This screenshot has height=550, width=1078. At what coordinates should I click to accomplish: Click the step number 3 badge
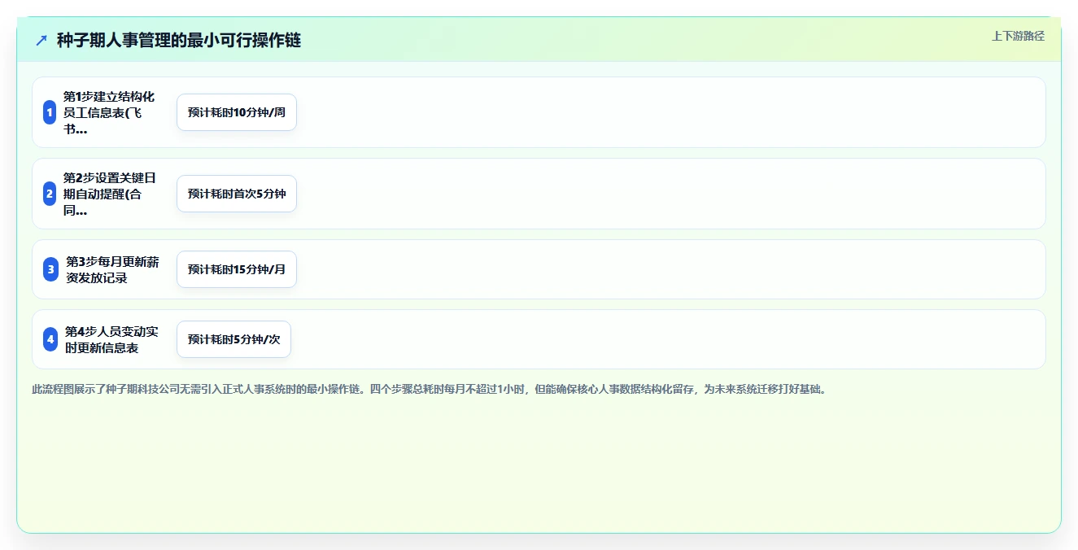(50, 269)
